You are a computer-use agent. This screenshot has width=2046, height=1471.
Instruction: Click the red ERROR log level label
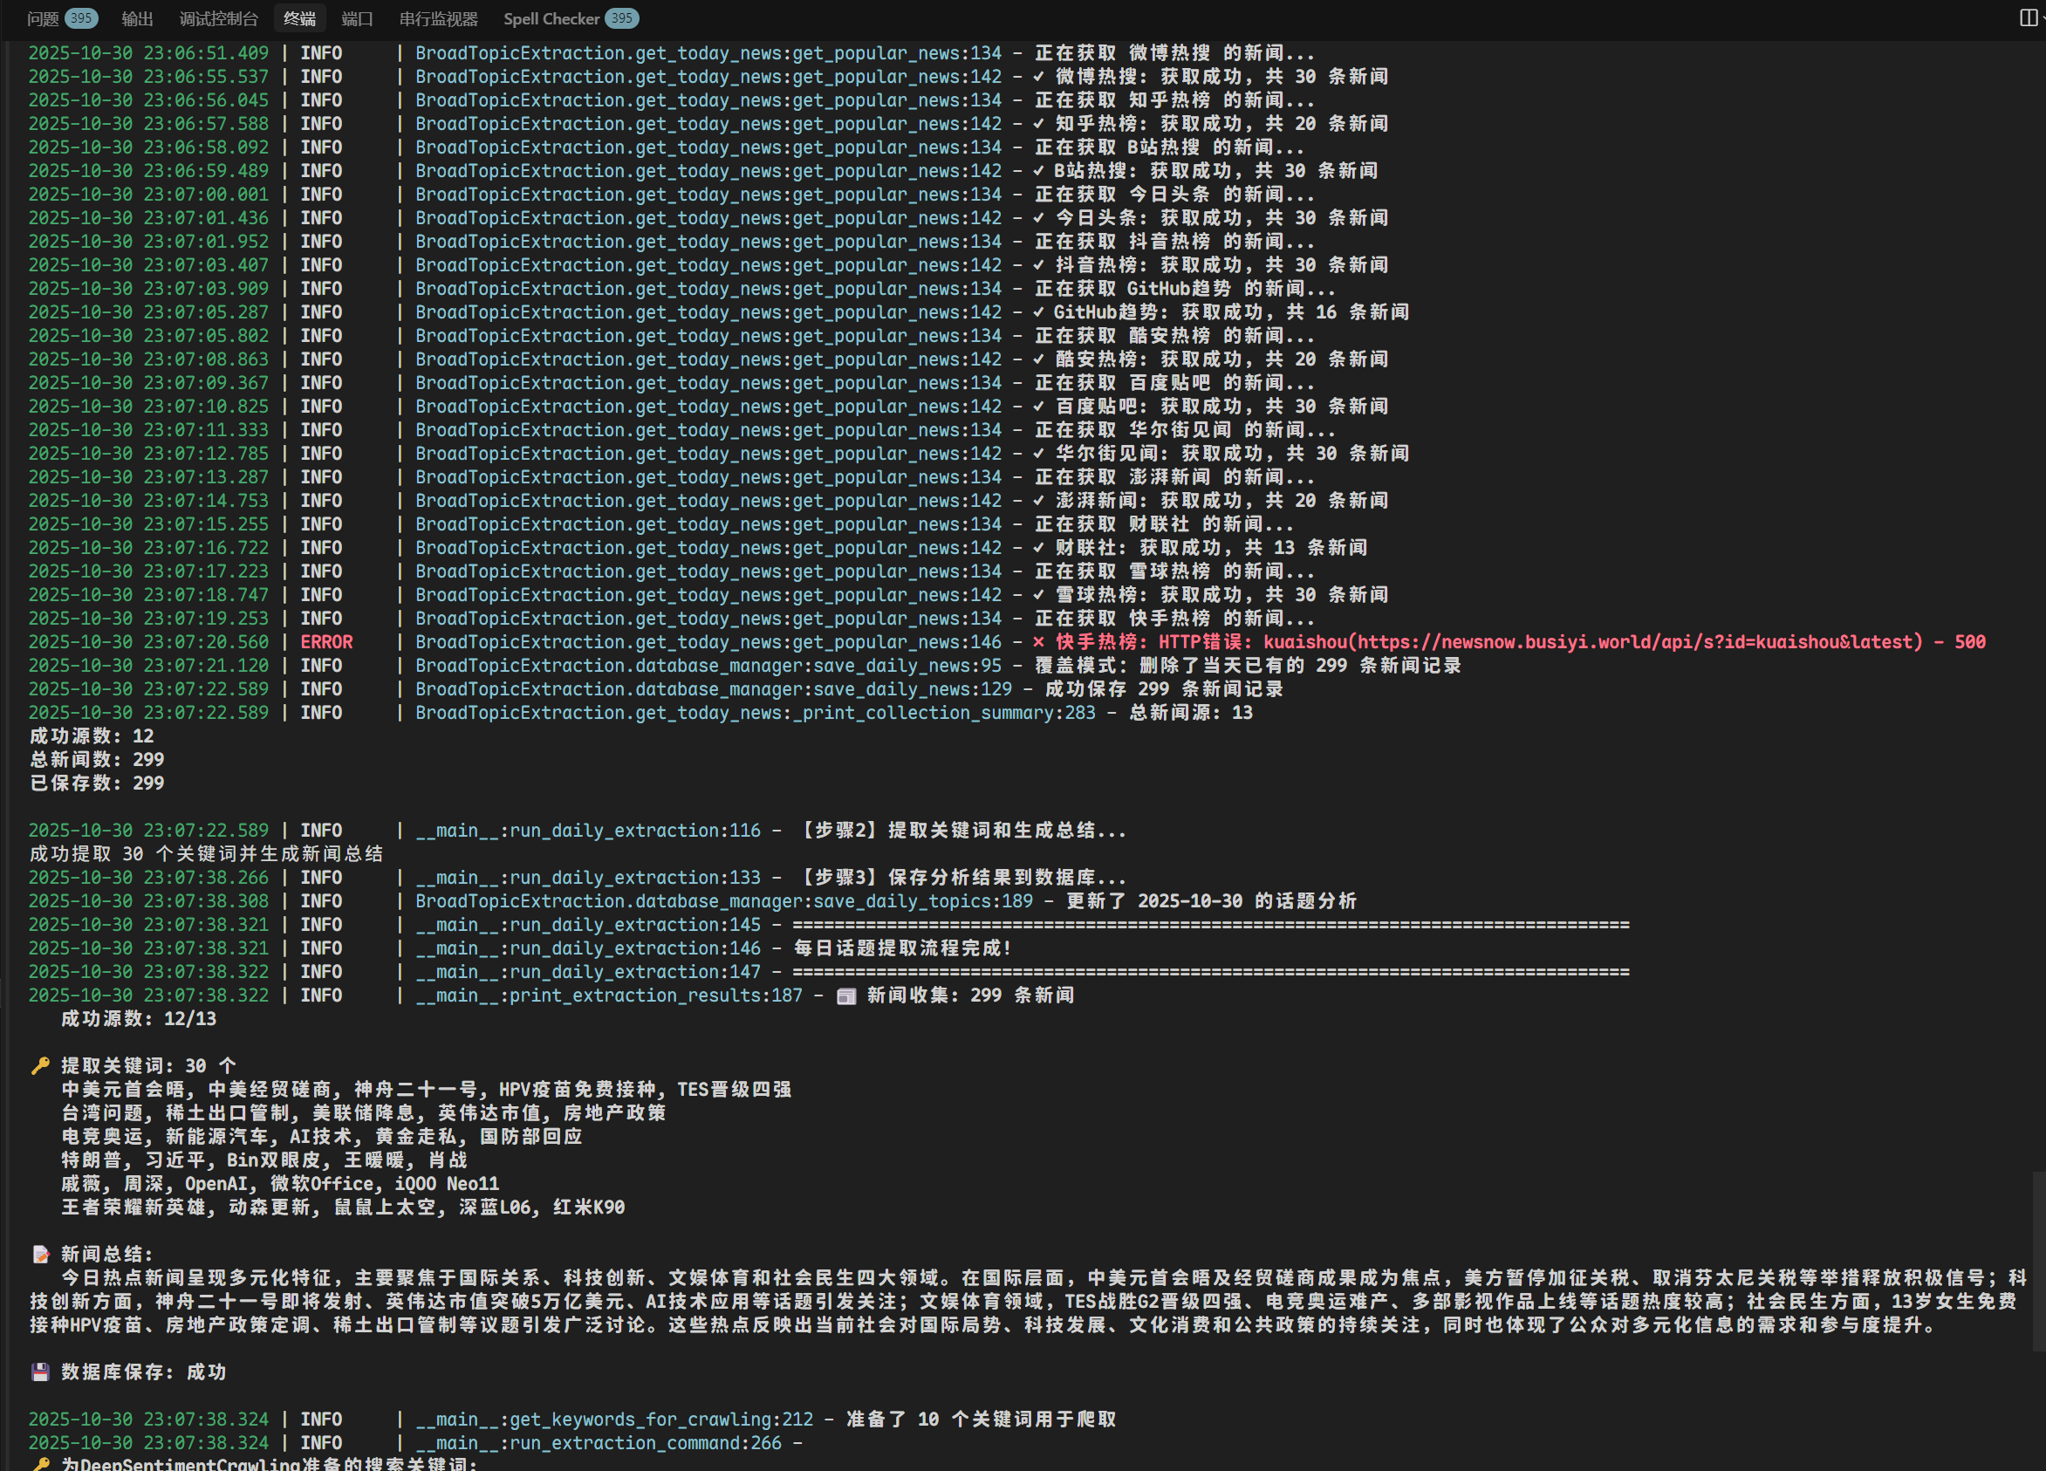326,642
